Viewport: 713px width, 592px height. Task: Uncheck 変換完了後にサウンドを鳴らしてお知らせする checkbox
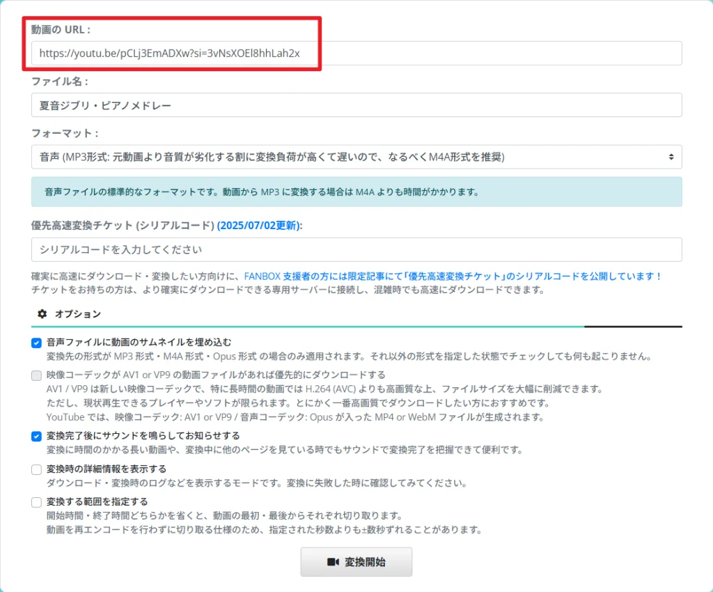coord(36,437)
